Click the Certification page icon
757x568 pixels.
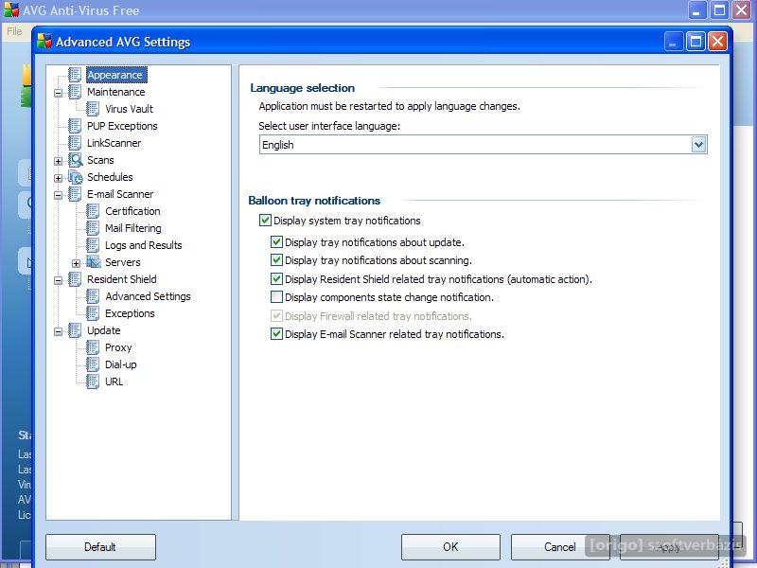(x=93, y=211)
